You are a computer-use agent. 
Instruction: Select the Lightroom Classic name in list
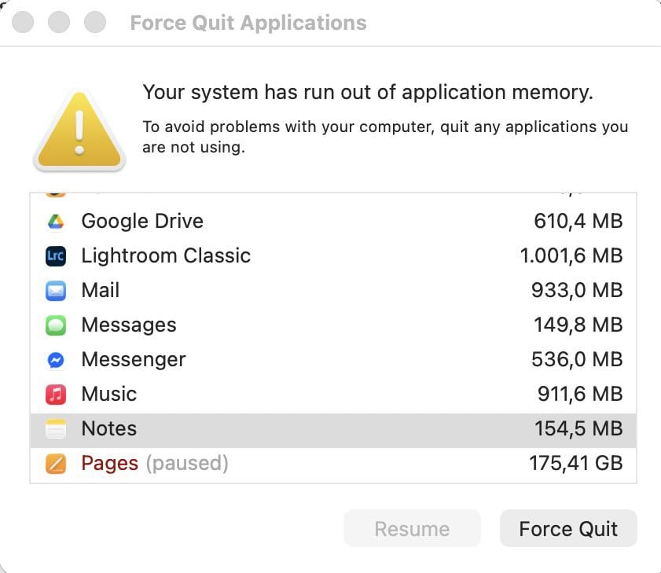[x=166, y=256]
